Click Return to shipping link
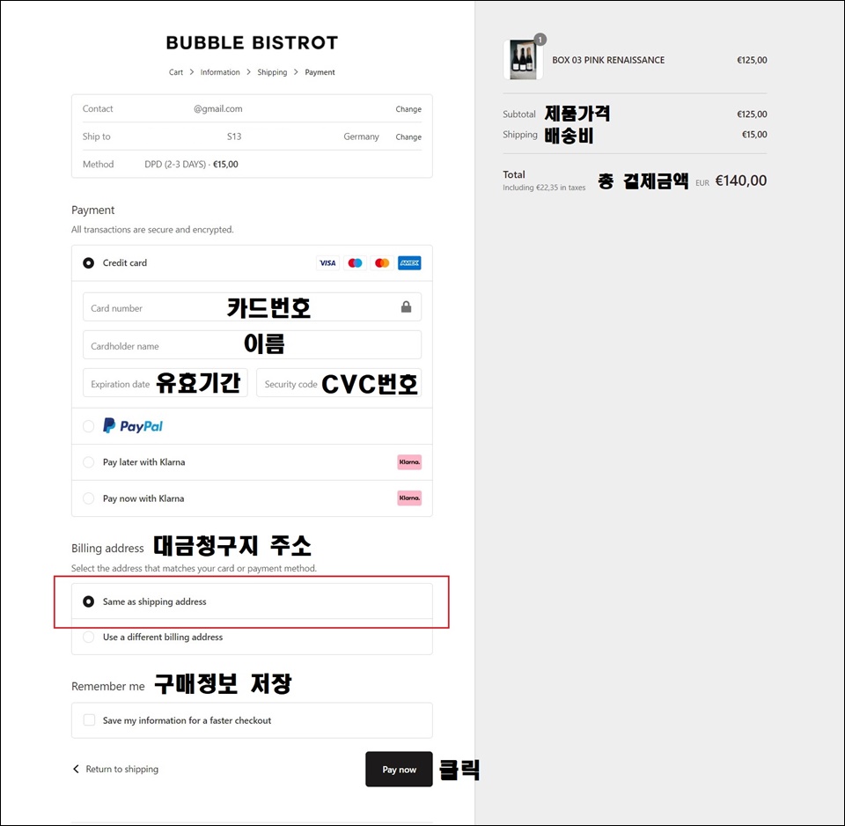The image size is (845, 826). (x=121, y=769)
